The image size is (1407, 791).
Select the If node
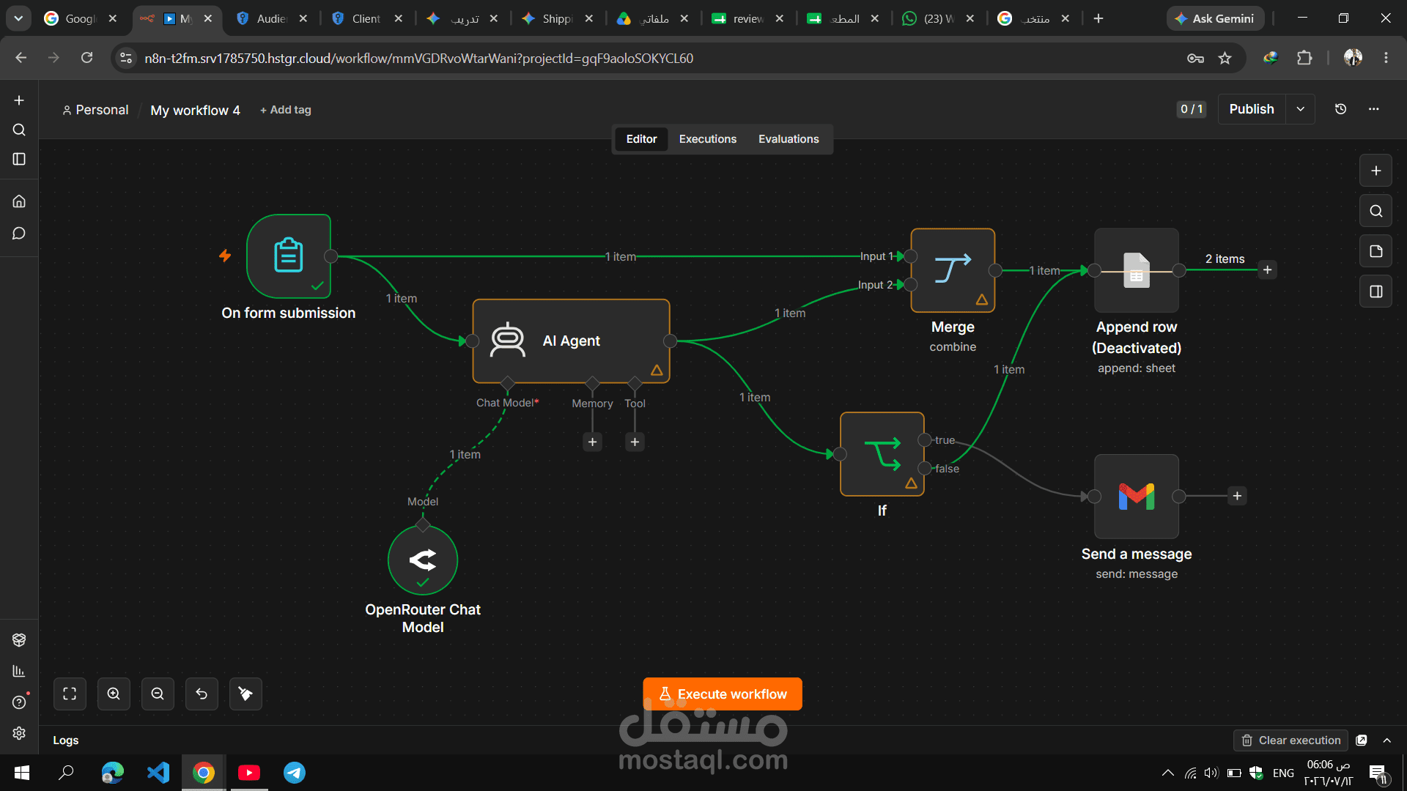(x=882, y=454)
